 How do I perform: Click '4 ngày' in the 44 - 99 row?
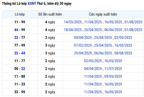50,30
